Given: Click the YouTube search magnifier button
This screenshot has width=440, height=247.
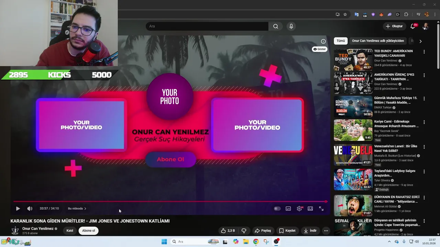Looking at the screenshot, I should (276, 26).
